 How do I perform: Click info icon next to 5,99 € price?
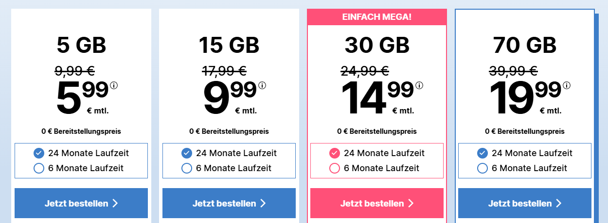[x=114, y=86]
